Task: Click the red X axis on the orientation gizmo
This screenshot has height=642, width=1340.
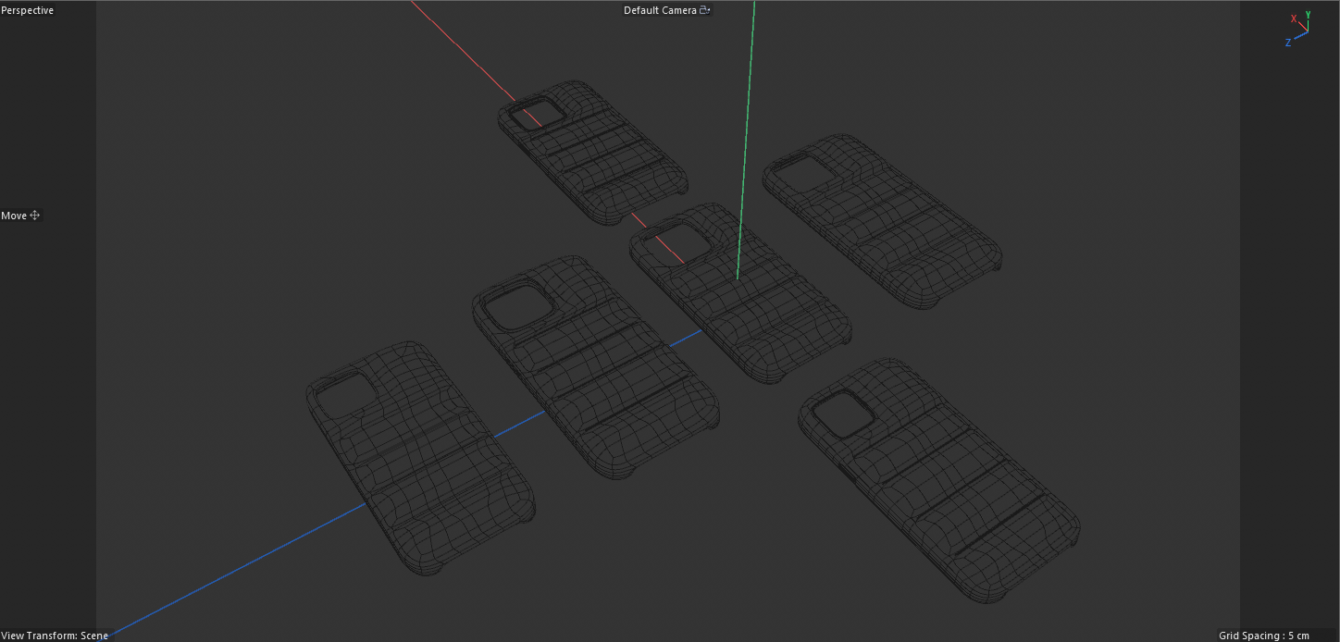Action: coord(1294,19)
